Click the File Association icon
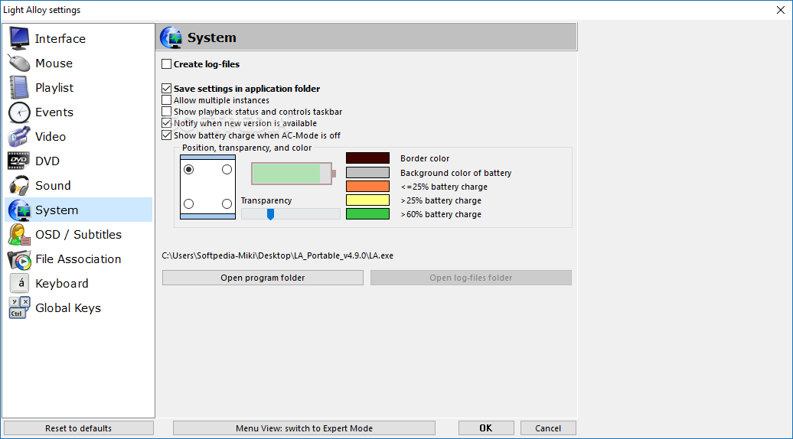 coord(19,259)
